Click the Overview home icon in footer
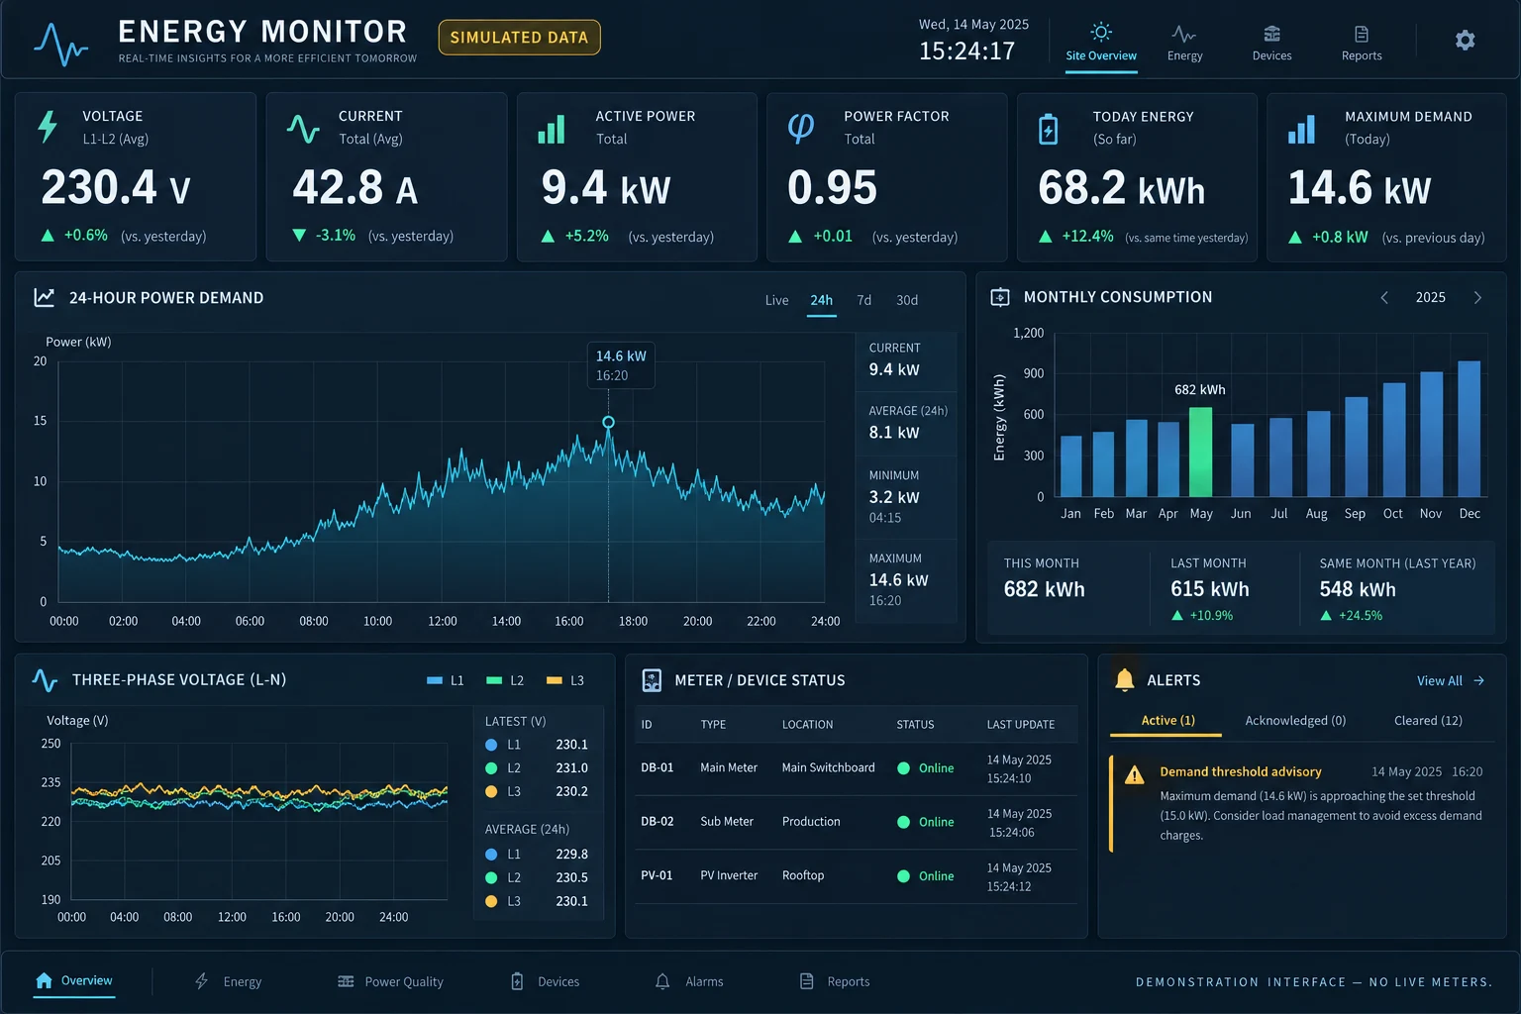Image resolution: width=1521 pixels, height=1014 pixels. [44, 980]
